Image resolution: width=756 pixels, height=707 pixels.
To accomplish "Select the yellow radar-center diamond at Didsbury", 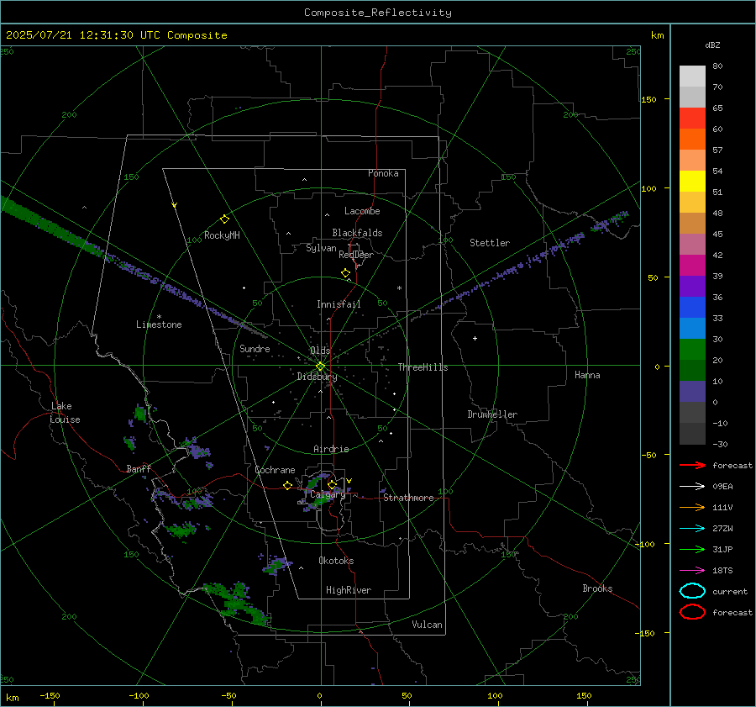I will tap(320, 367).
